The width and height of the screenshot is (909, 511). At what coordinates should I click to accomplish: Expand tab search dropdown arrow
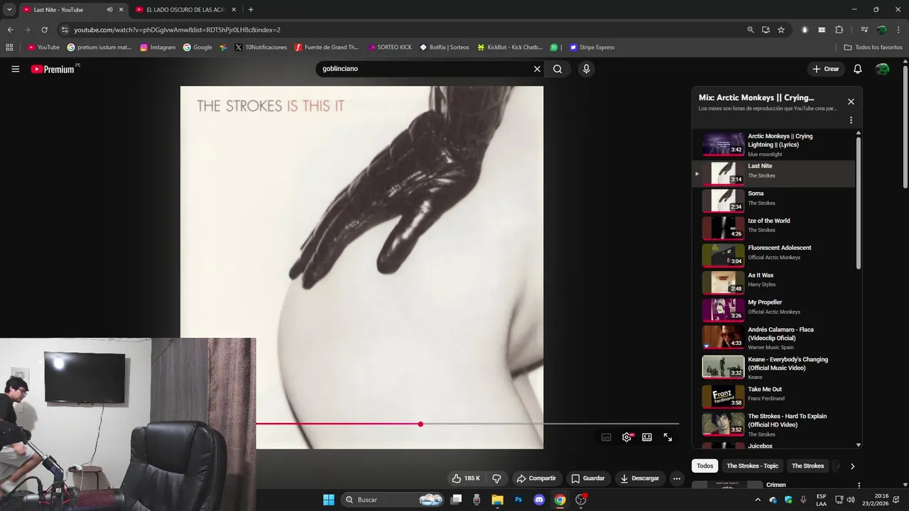tap(9, 10)
